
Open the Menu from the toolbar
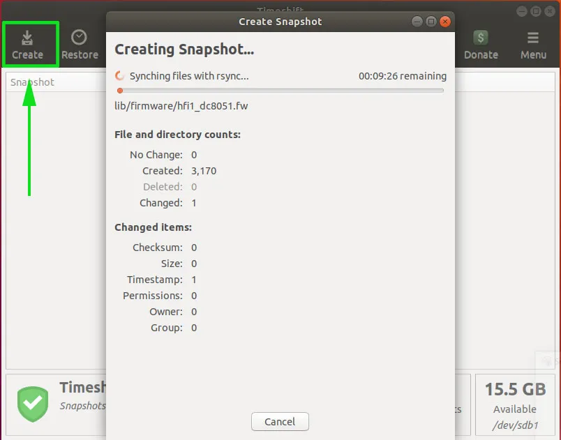(533, 43)
